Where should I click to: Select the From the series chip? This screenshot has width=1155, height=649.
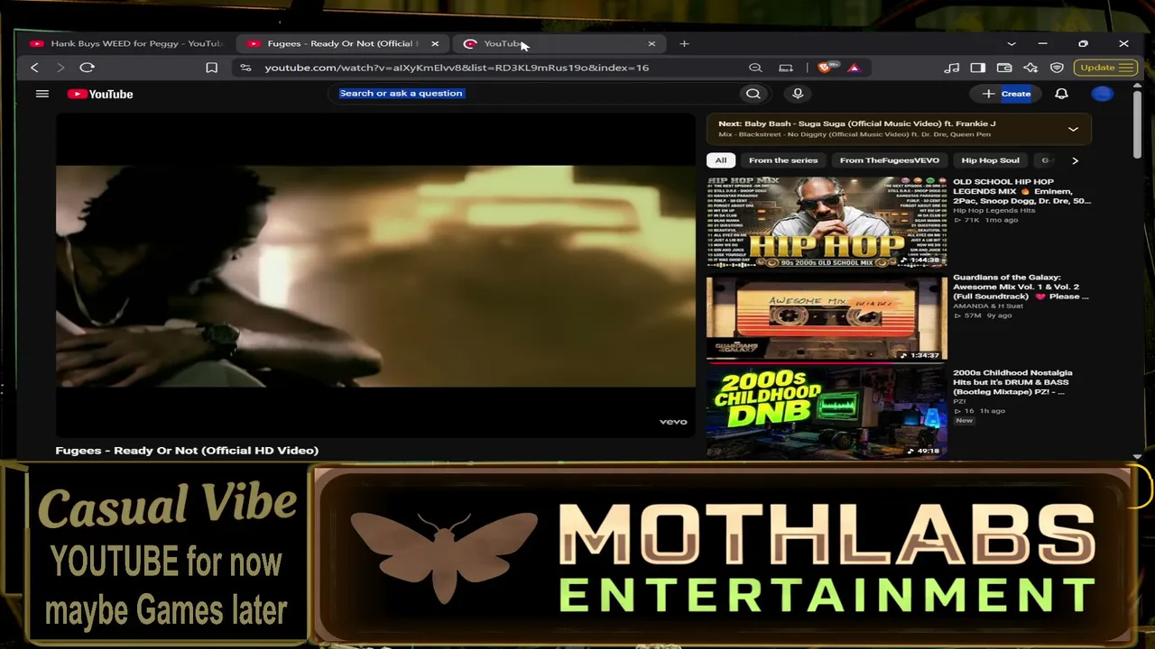click(x=783, y=160)
